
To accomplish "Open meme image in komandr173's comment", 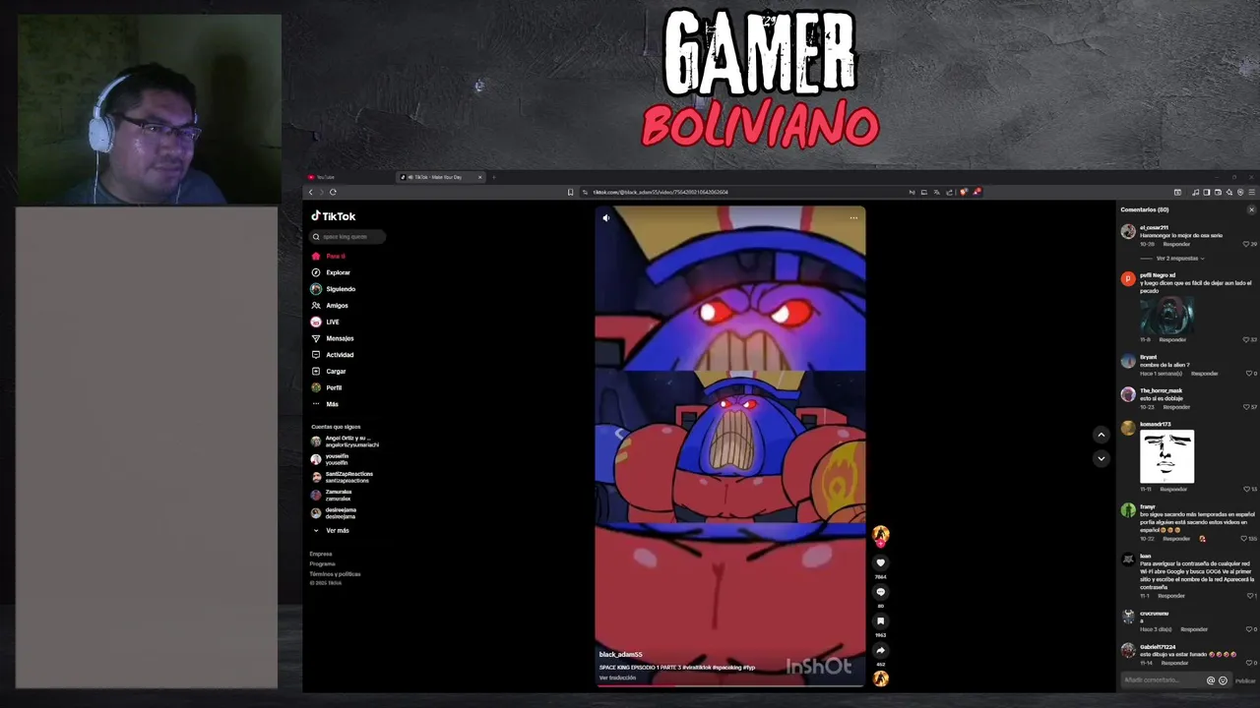I will point(1167,456).
